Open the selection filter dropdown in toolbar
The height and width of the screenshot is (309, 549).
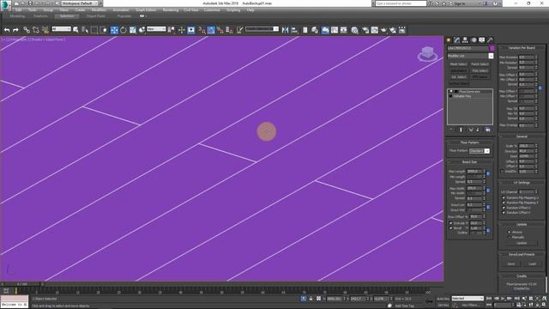click(x=61, y=29)
